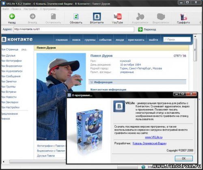The height and width of the screenshot is (170, 203).
Task: Open группы in site navigation
Action: tap(90, 40)
